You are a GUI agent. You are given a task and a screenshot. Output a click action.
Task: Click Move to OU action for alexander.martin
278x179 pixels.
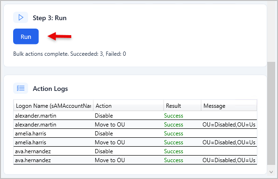(110, 125)
